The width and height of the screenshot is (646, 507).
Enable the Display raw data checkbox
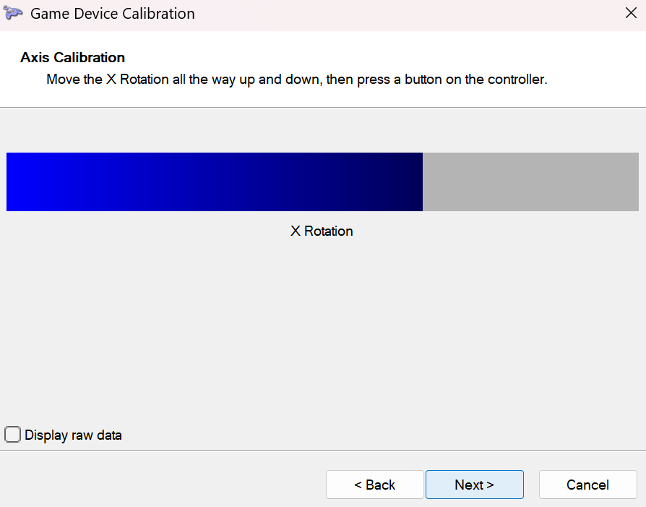point(12,435)
